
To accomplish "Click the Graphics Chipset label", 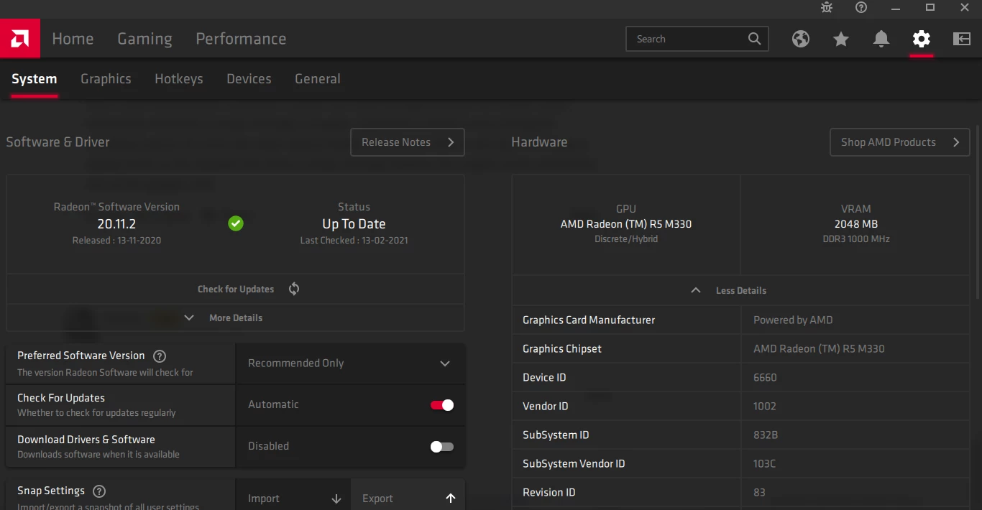I will pyautogui.click(x=562, y=349).
